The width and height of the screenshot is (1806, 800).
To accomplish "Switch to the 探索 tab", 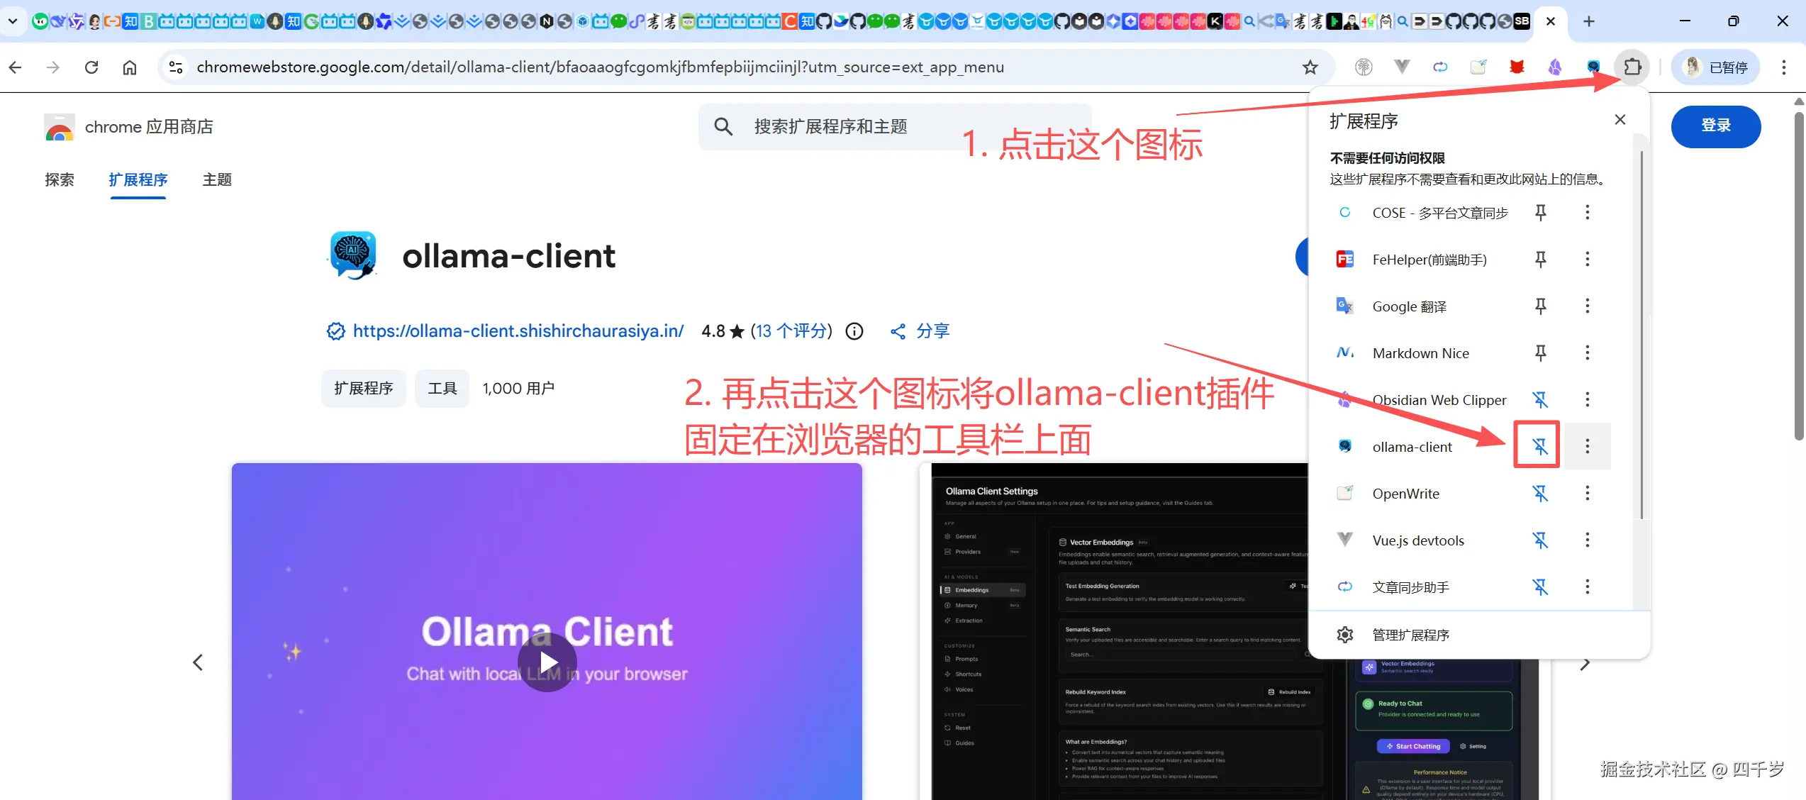I will tap(60, 179).
